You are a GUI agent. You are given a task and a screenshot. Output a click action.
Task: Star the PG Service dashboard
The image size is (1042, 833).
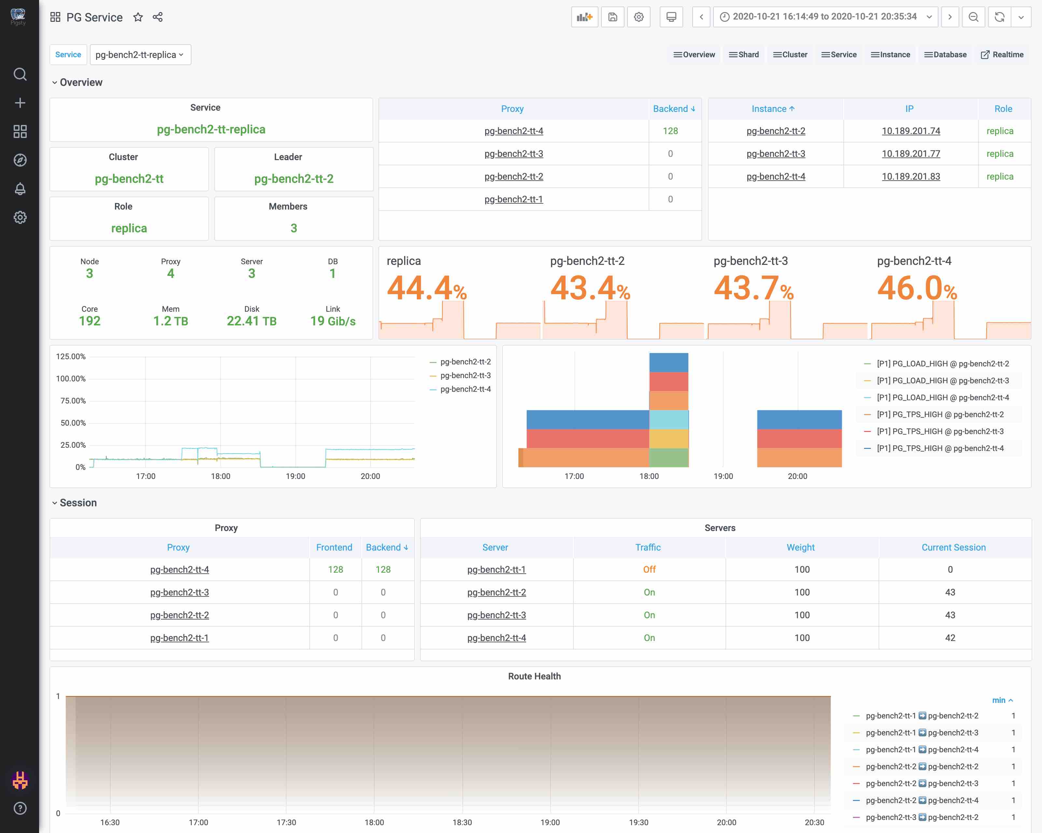138,17
